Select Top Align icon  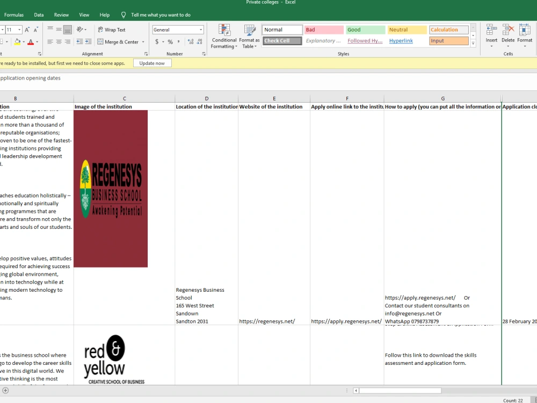[50, 30]
